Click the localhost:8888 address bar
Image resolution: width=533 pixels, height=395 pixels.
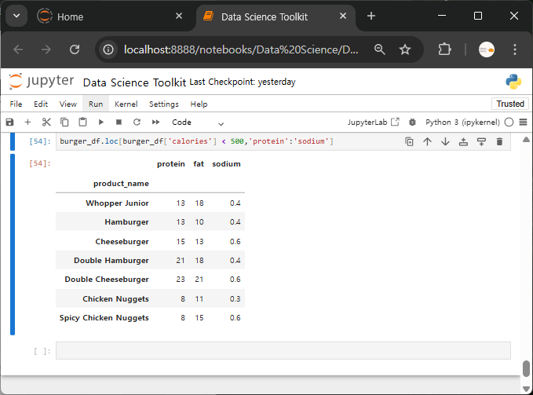(x=241, y=49)
